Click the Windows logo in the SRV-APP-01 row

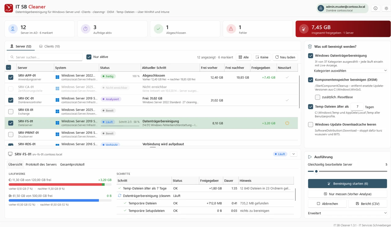pos(57,77)
